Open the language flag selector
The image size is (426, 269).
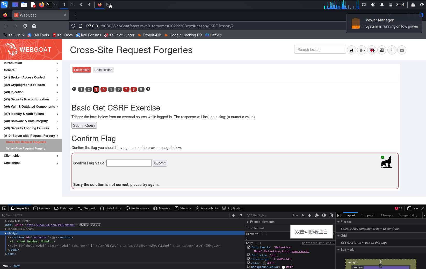[372, 50]
